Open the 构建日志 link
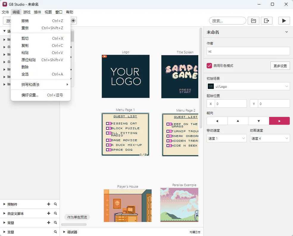 click(x=195, y=232)
